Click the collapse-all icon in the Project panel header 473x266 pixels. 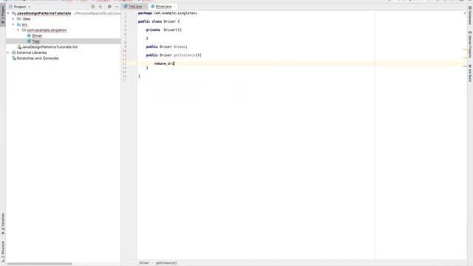[x=101, y=7]
